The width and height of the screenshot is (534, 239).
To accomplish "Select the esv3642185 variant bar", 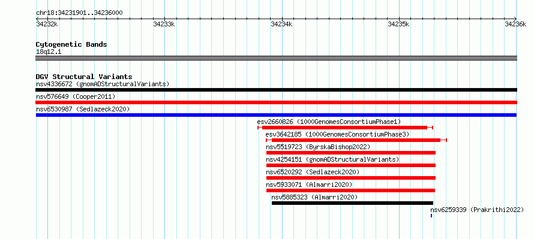I will (356, 140).
